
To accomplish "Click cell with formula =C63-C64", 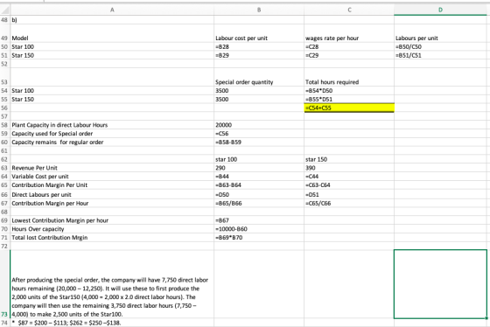I will (x=349, y=184).
